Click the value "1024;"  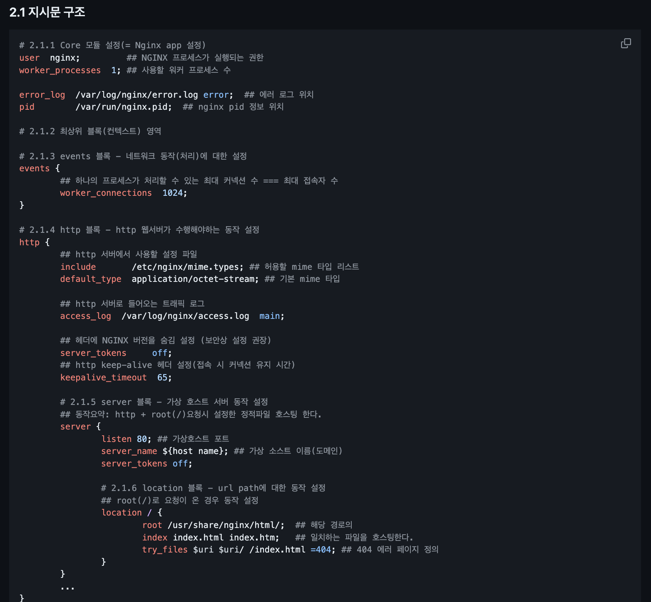[x=175, y=193]
